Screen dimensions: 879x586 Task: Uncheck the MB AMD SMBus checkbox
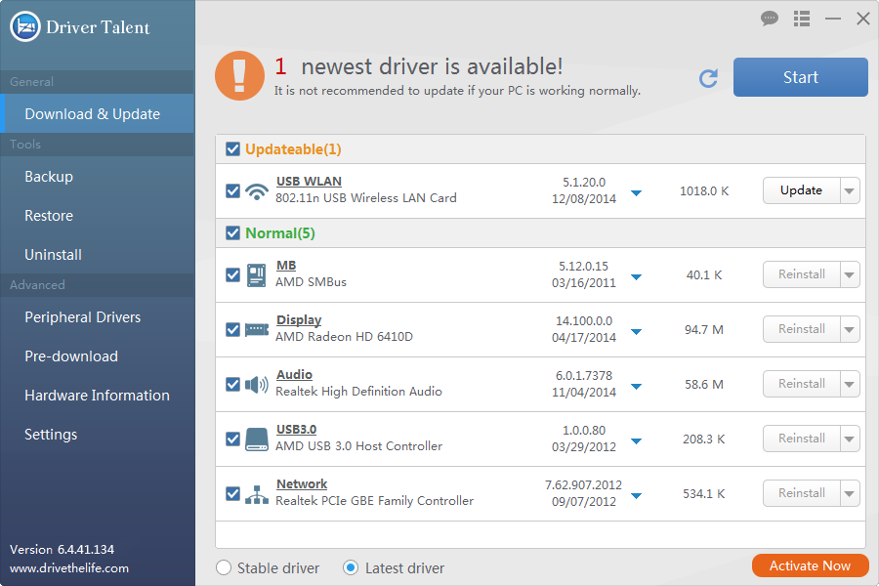coord(232,275)
